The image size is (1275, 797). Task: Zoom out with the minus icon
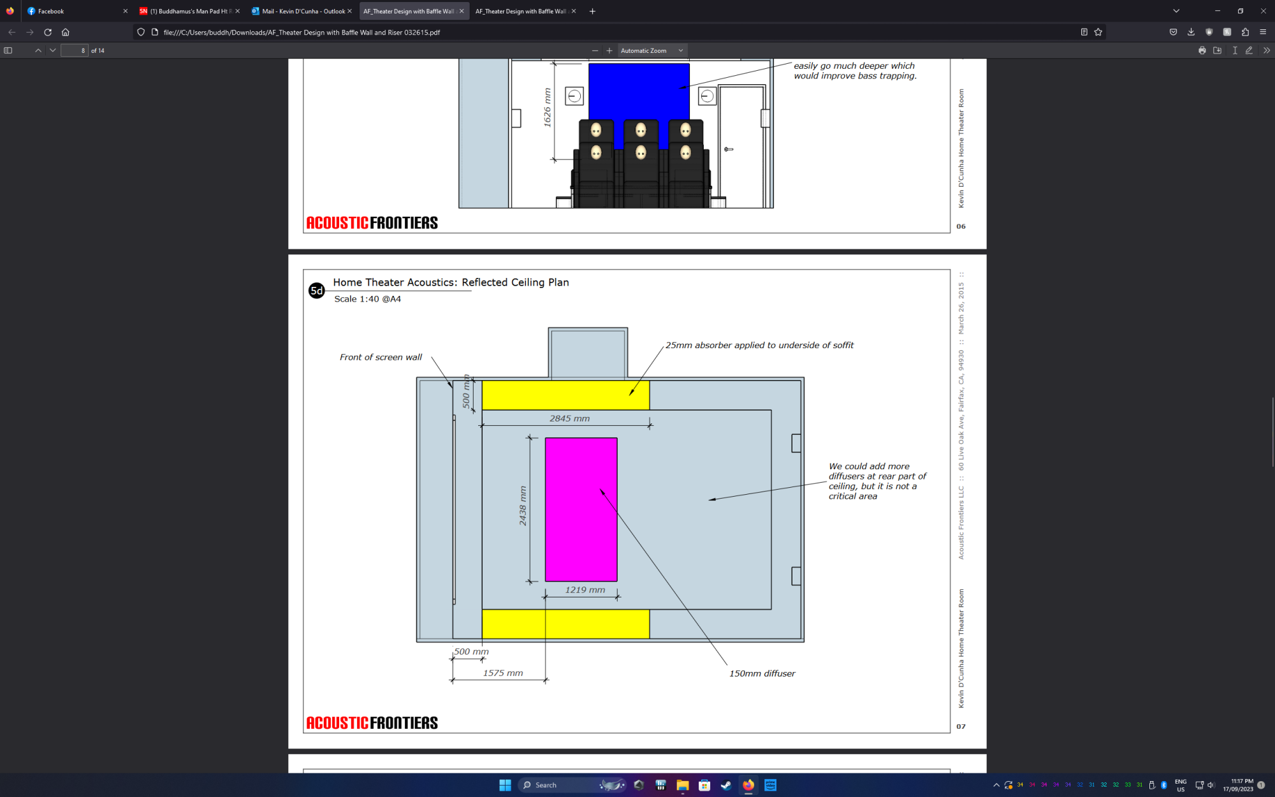click(x=595, y=50)
